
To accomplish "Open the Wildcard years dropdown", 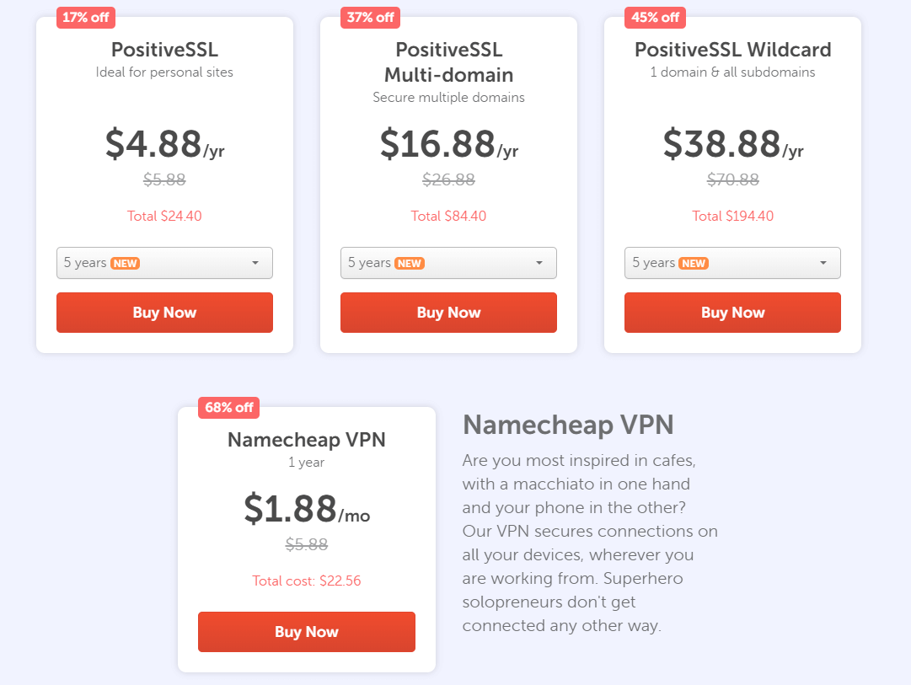I will [732, 263].
